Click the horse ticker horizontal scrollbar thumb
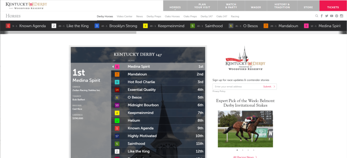The image size is (347, 158). (70, 32)
